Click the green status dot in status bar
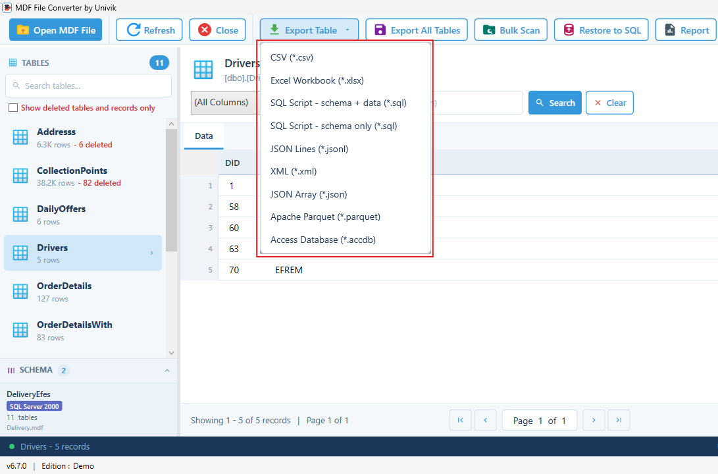The image size is (718, 474). click(x=12, y=446)
